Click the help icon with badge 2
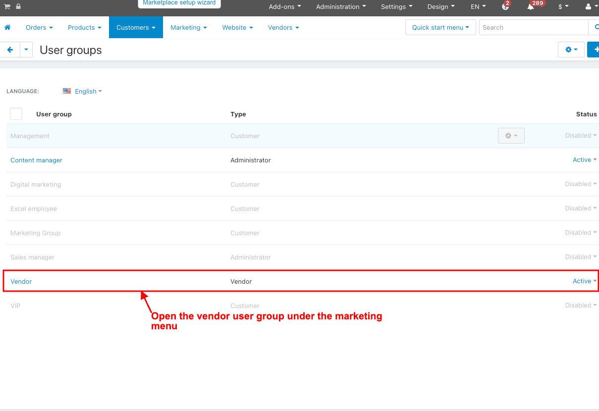Screen dimensions: 599x411 tap(505, 7)
